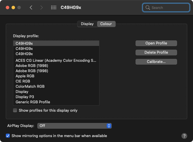
Task: Minimize the window with yellow button
Action: coord(13,8)
